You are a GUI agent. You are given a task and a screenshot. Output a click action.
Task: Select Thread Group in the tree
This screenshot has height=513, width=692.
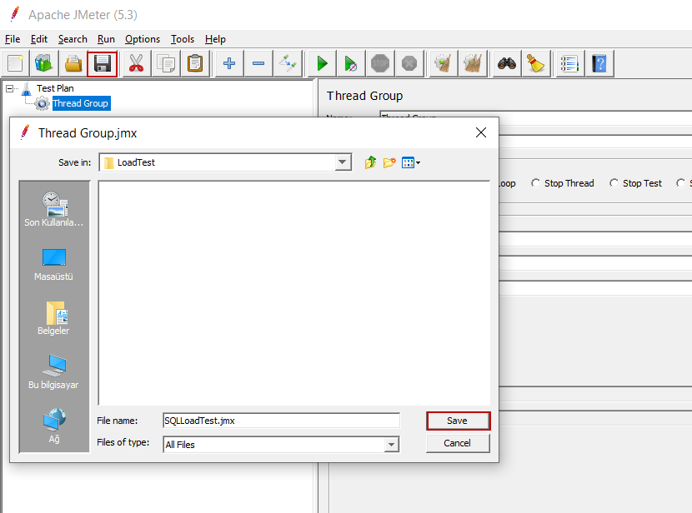(x=80, y=103)
